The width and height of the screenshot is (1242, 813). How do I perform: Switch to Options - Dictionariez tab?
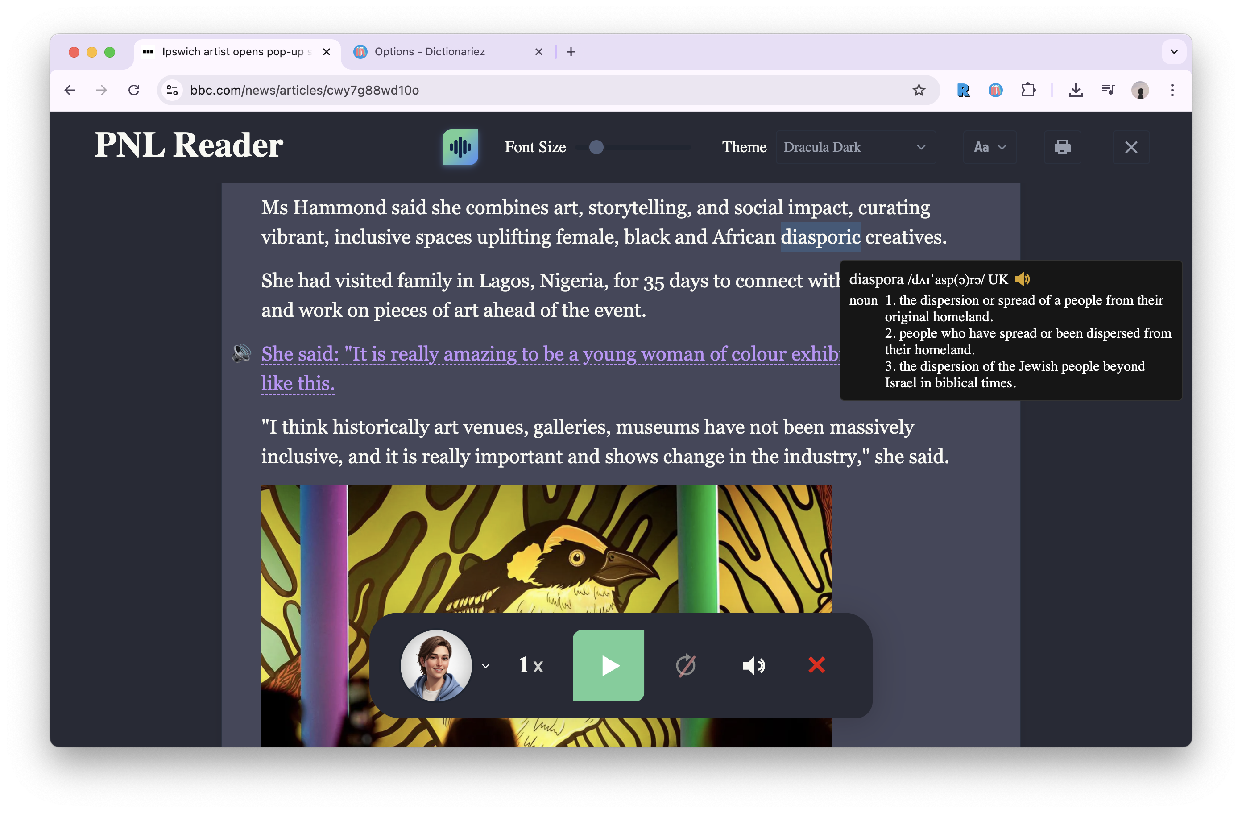(430, 52)
